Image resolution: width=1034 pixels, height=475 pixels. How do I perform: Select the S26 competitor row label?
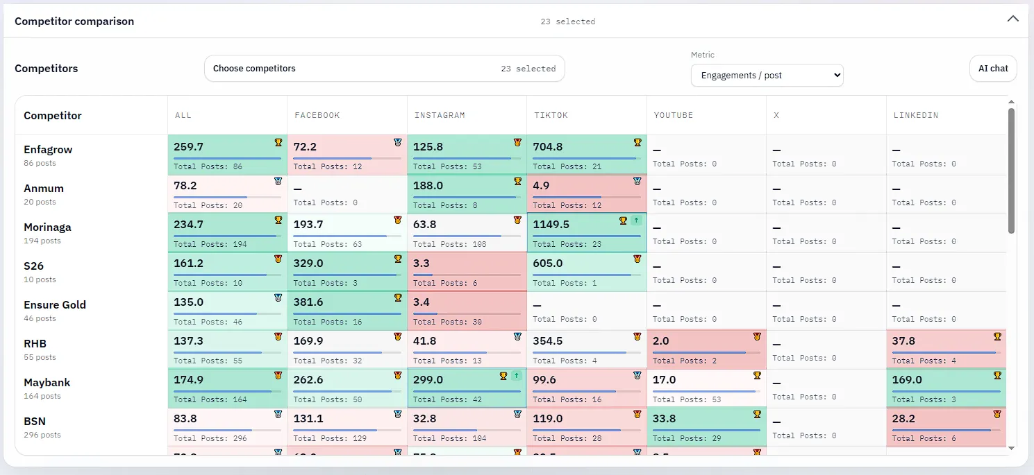click(34, 266)
